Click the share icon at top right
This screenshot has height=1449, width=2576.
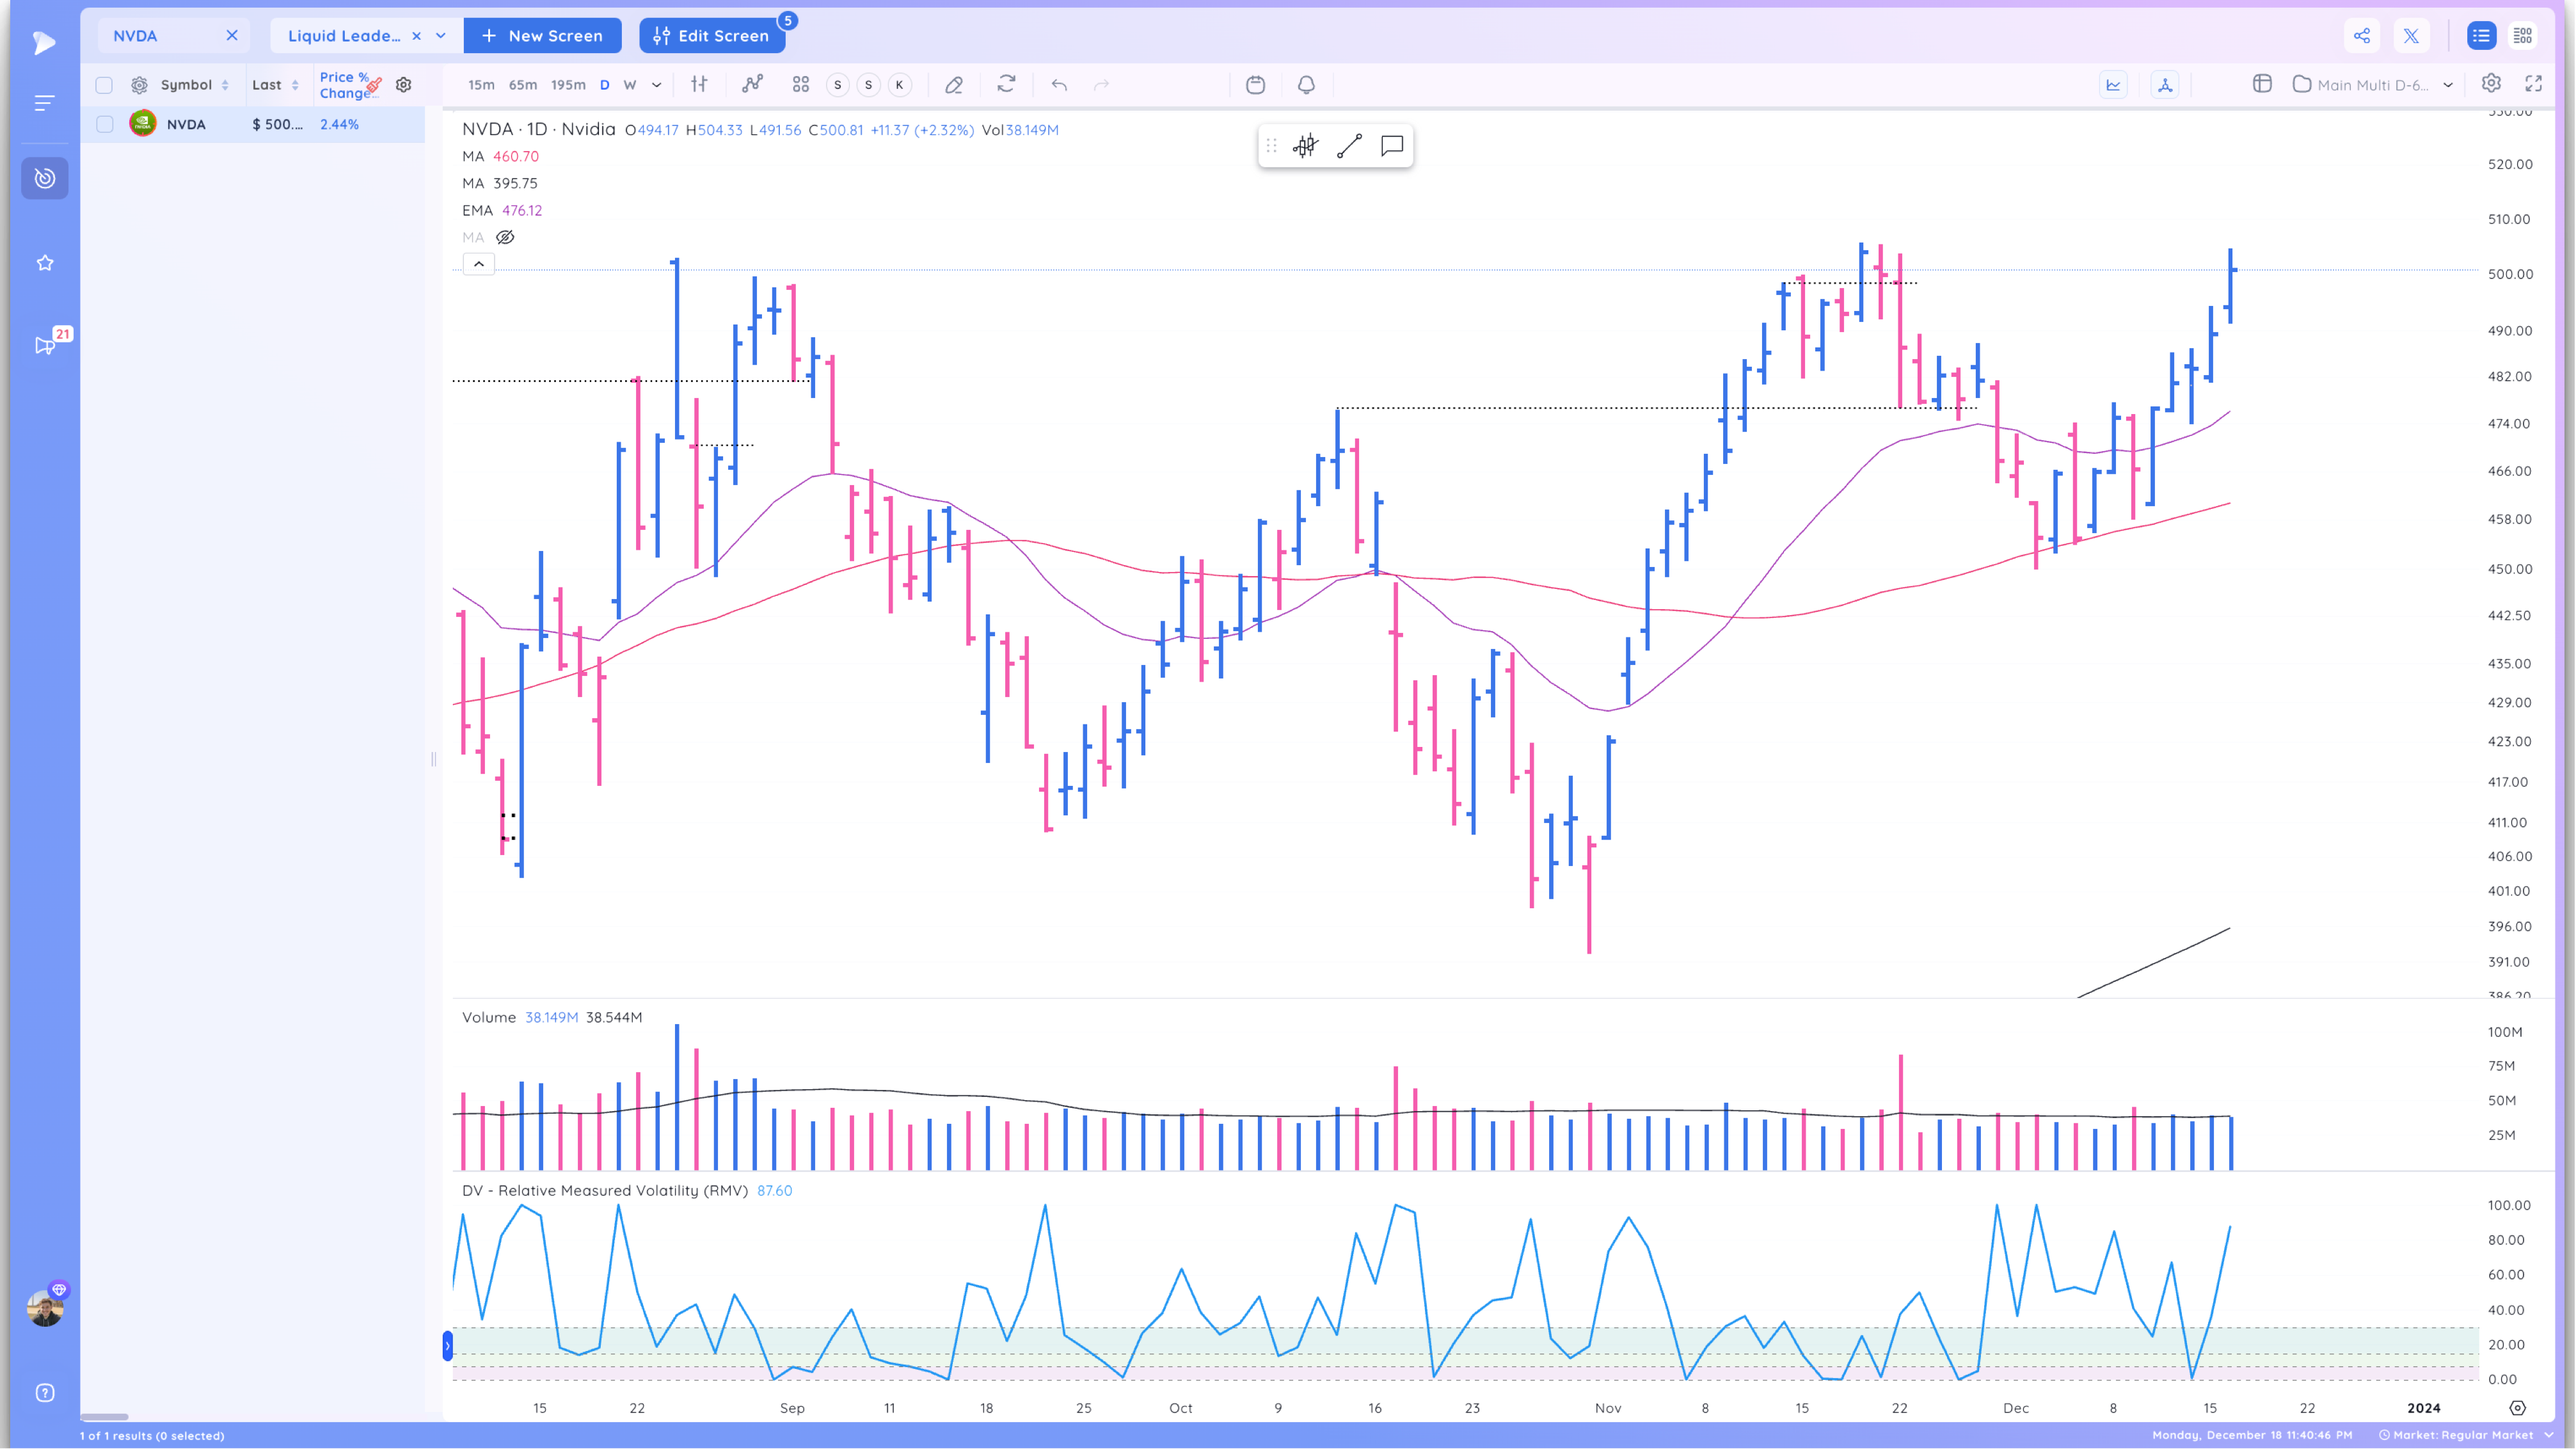(x=2362, y=36)
